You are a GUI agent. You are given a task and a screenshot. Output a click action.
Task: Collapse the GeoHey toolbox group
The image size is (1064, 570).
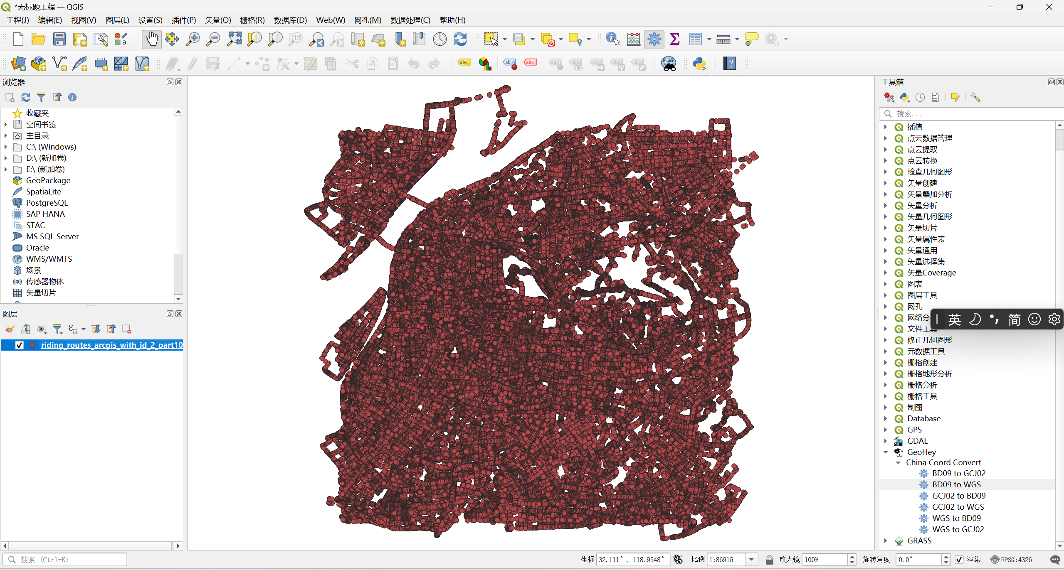[886, 452]
